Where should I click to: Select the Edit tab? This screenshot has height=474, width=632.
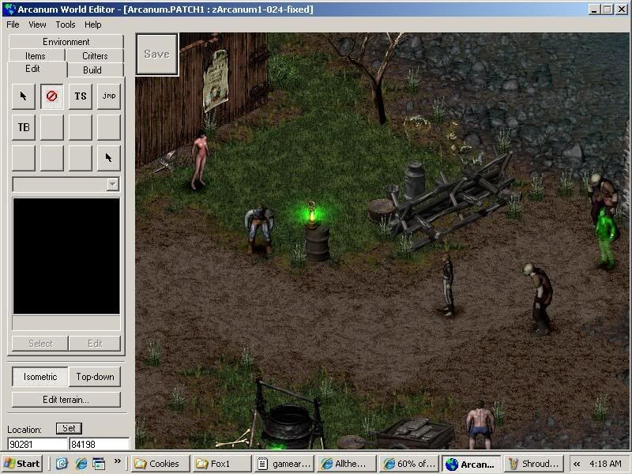[33, 69]
